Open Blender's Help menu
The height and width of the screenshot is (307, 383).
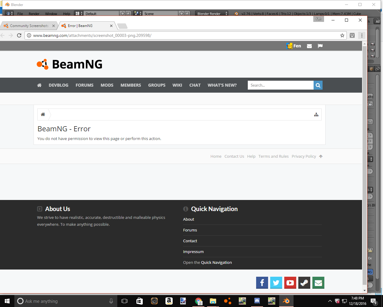67,14
